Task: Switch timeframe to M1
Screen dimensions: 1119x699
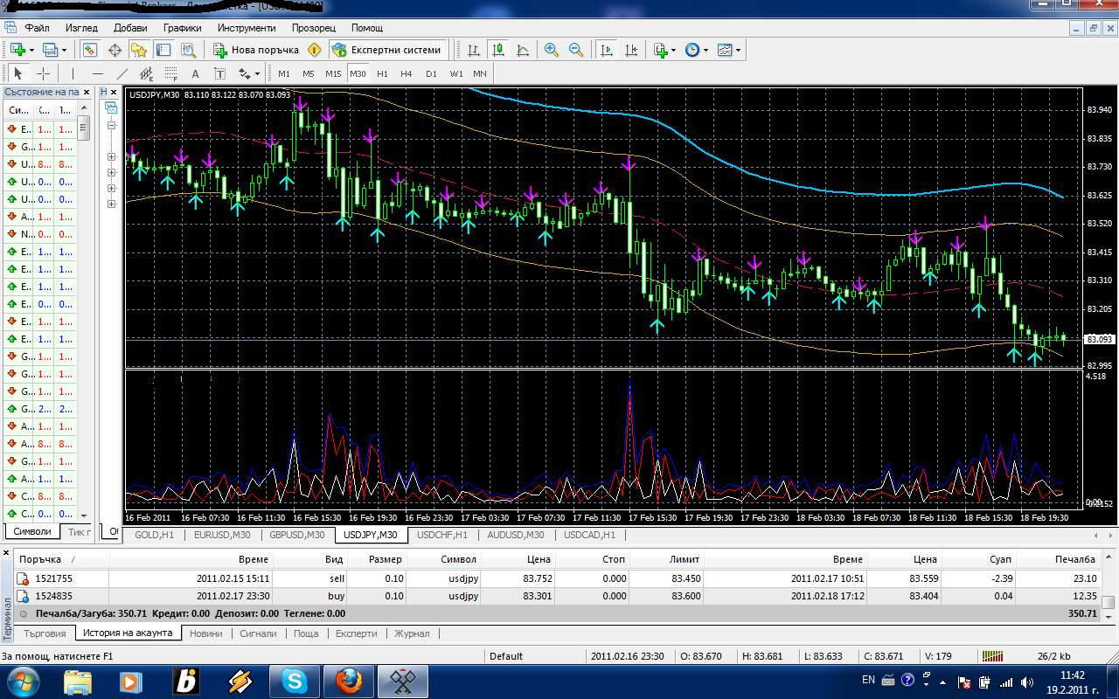Action: (284, 73)
